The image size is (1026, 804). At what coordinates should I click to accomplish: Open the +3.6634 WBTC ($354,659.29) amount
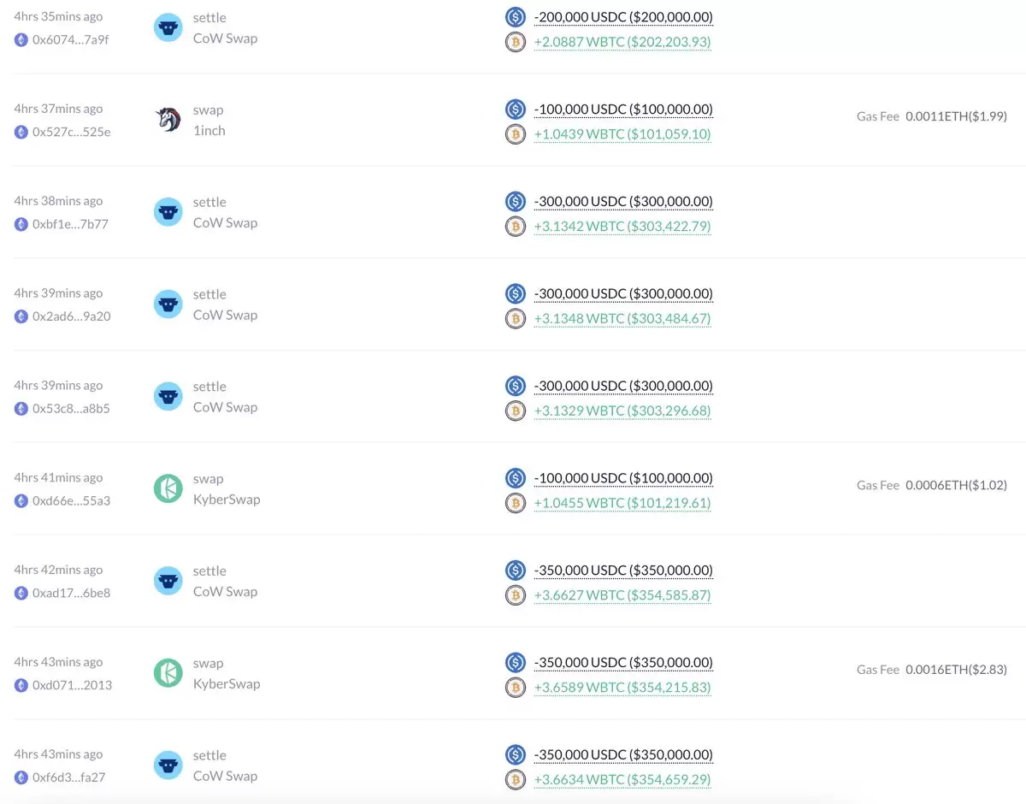point(622,781)
